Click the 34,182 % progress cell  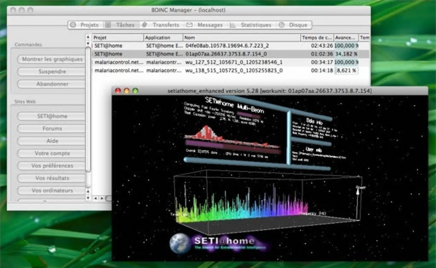click(x=346, y=54)
